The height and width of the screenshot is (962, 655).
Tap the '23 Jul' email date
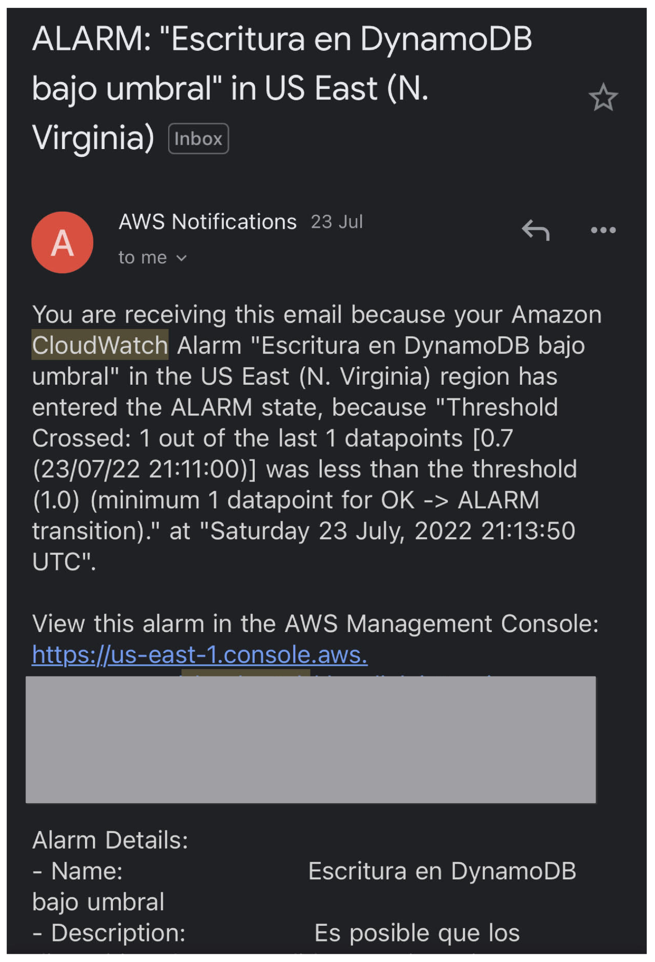pos(337,222)
